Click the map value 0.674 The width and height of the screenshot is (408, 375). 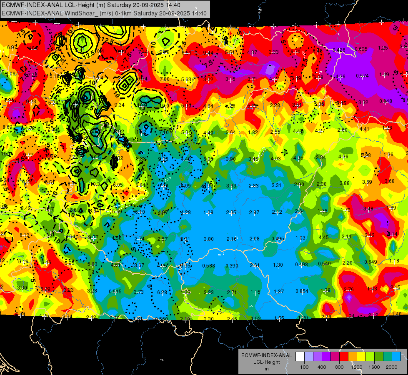(362, 76)
